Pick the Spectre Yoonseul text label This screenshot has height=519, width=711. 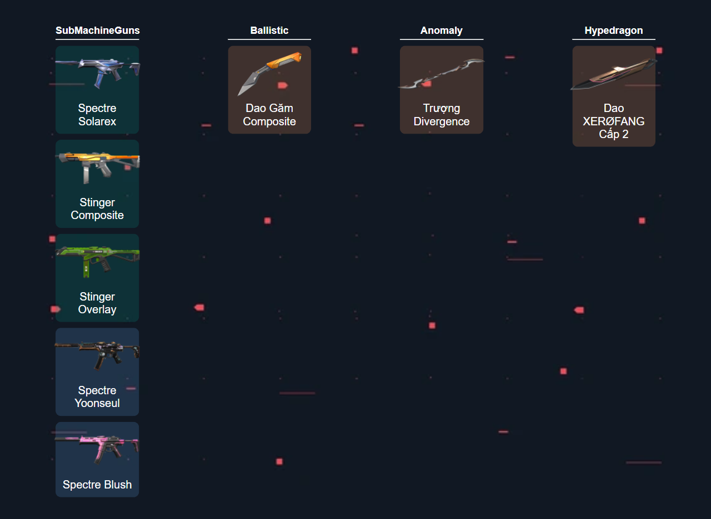[x=97, y=397]
